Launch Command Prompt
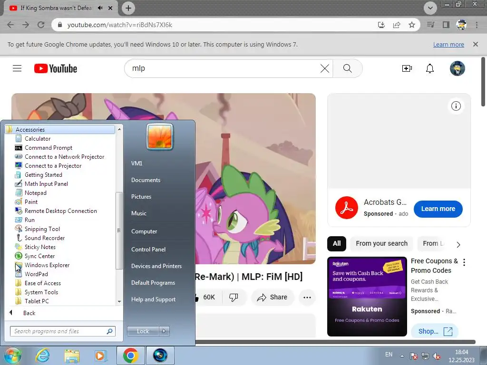This screenshot has height=365, width=487. (48, 148)
